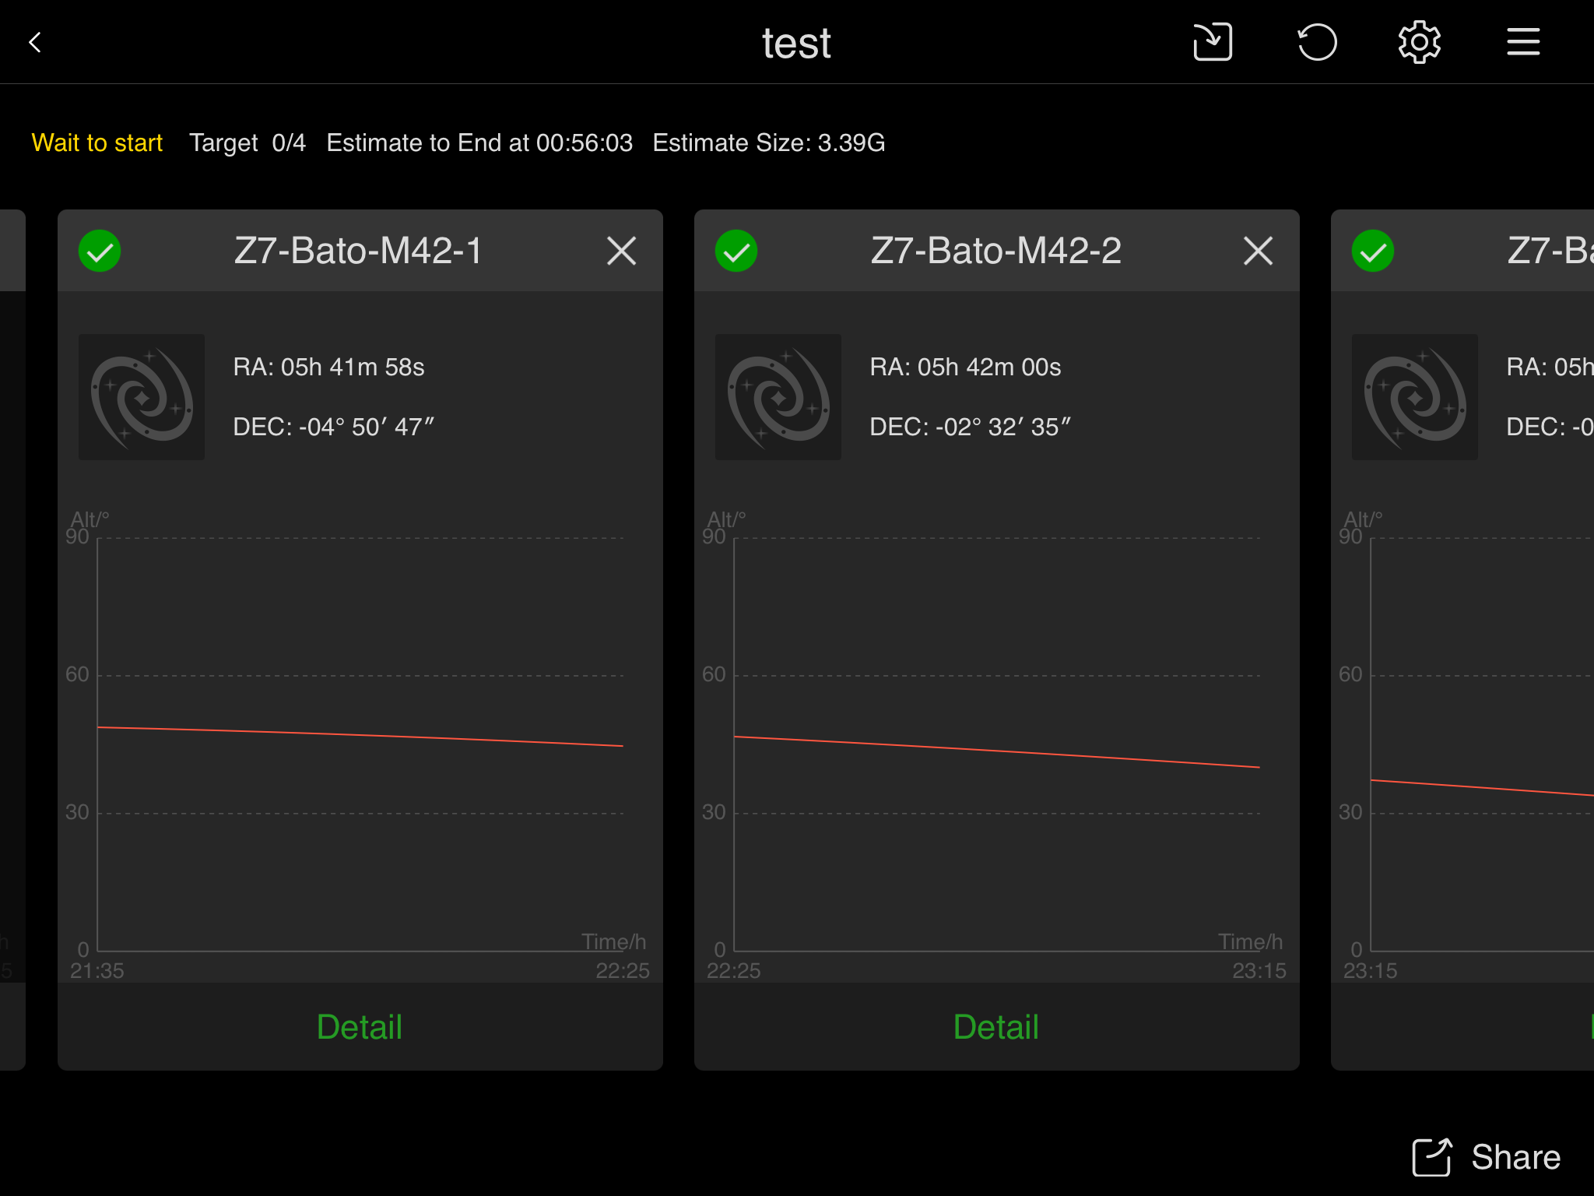Tap the 23:15 end time on M42-2 chart
This screenshot has width=1594, height=1196.
click(x=1259, y=971)
